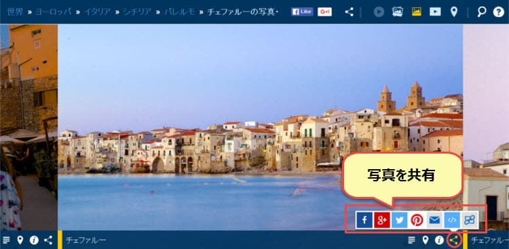Share photo via Google Plus red icon

pos(381,220)
